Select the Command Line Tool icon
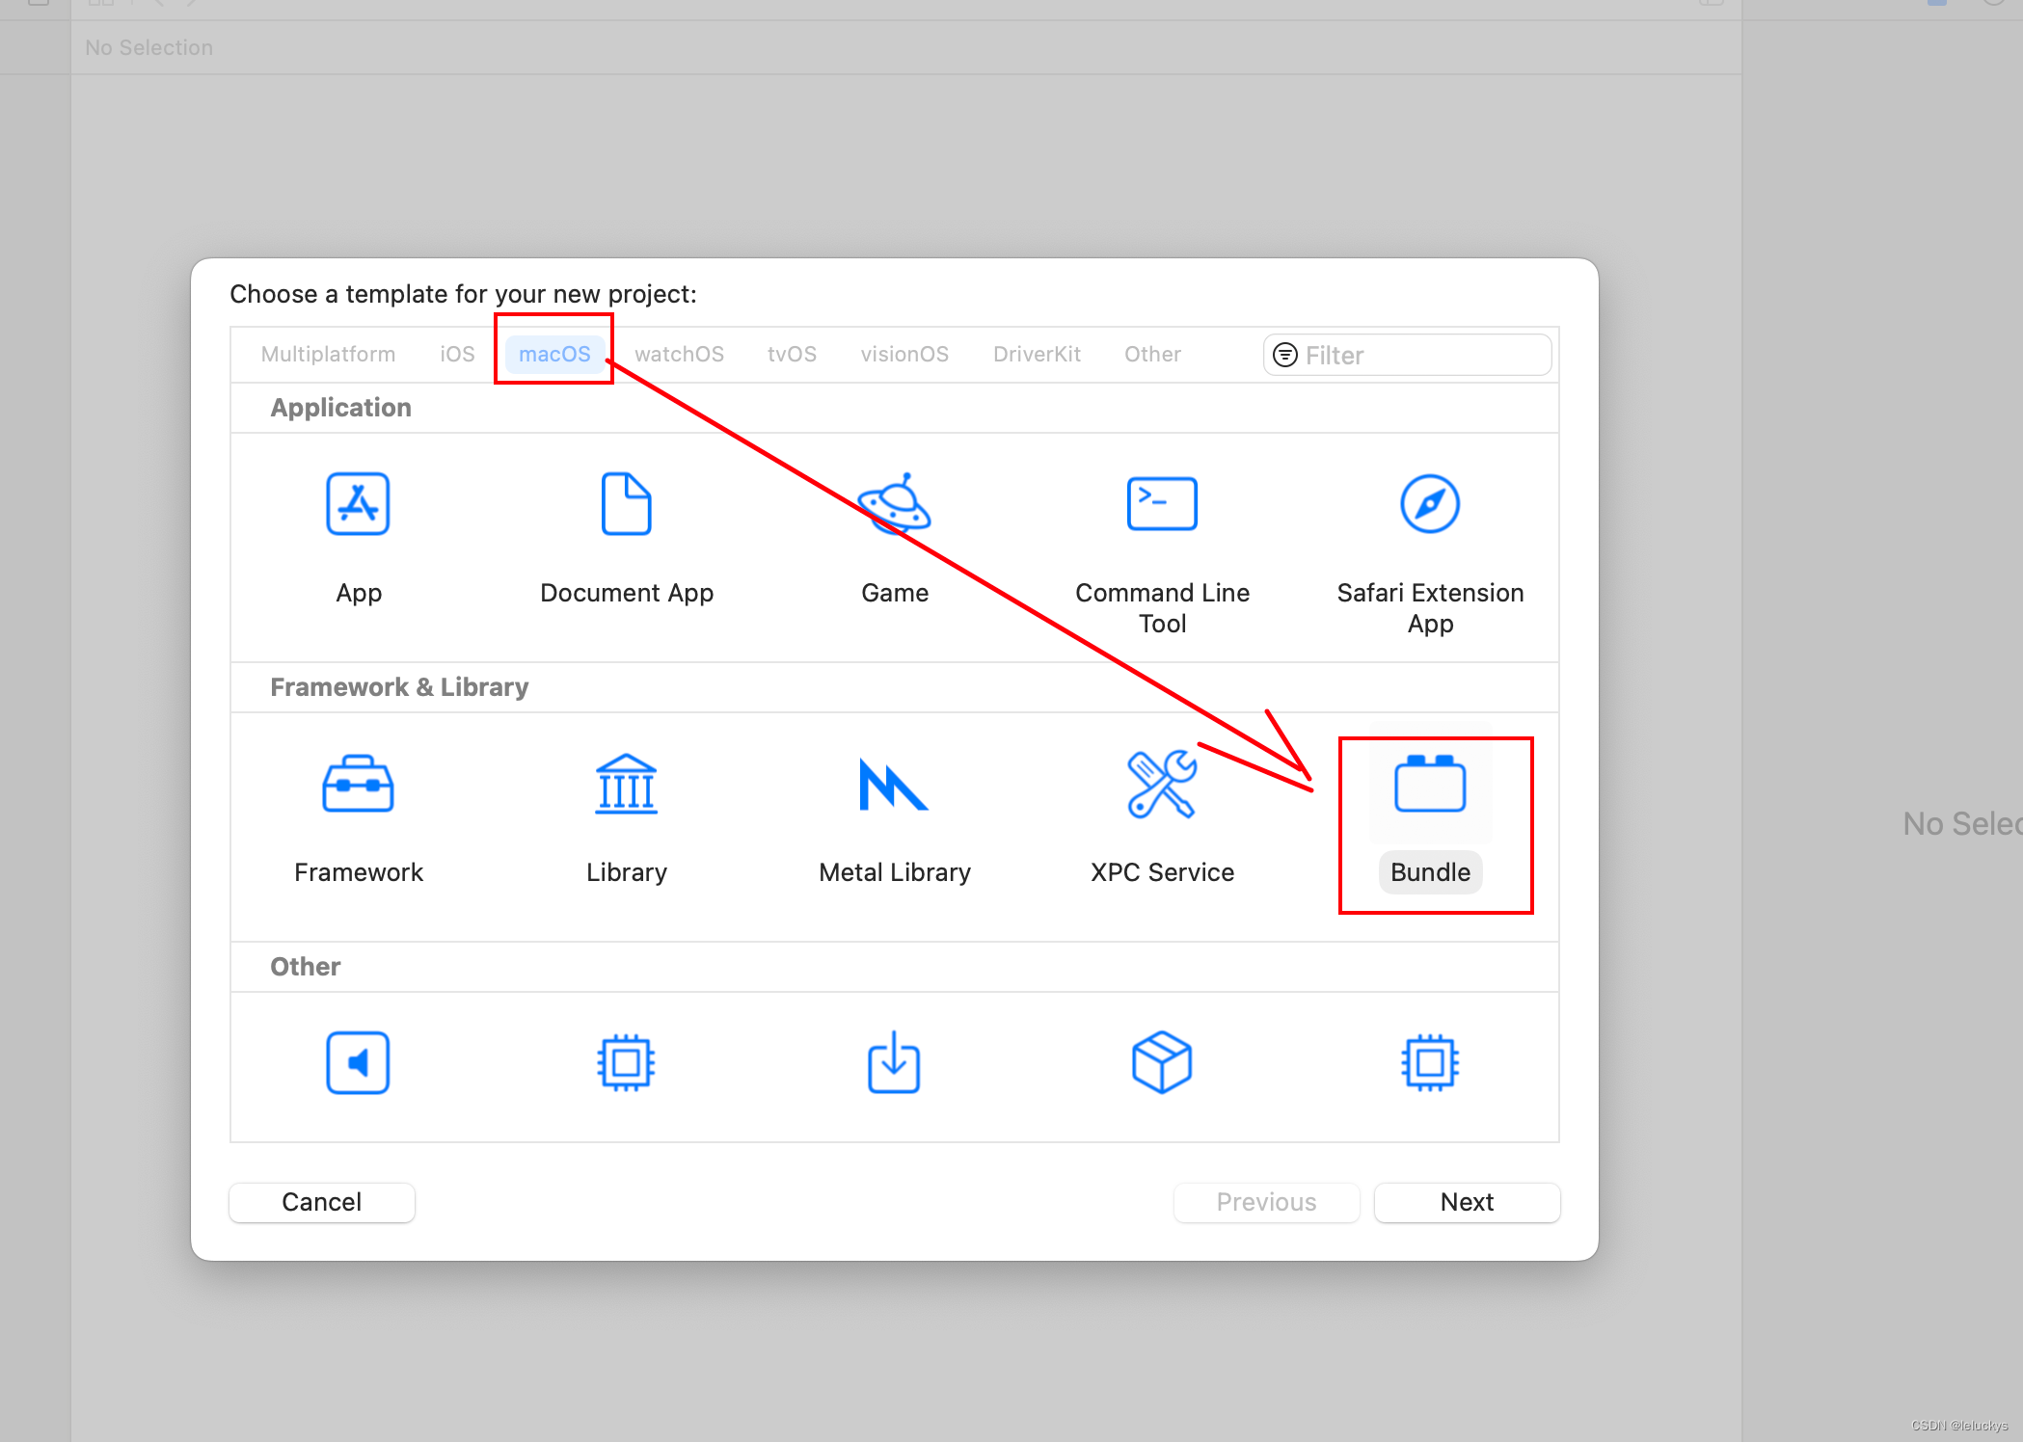This screenshot has height=1442, width=2023. tap(1161, 507)
